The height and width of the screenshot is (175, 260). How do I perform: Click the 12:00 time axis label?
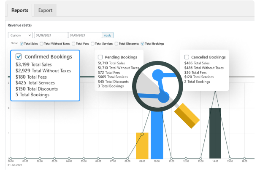coord(186,161)
